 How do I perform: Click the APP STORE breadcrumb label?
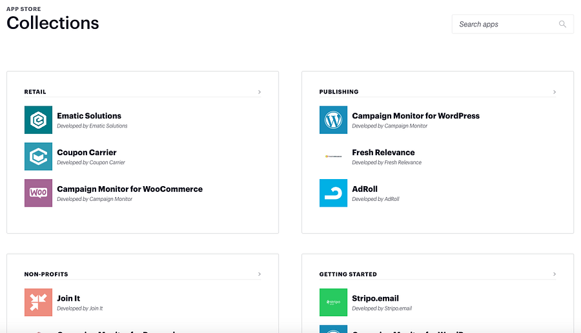(23, 9)
